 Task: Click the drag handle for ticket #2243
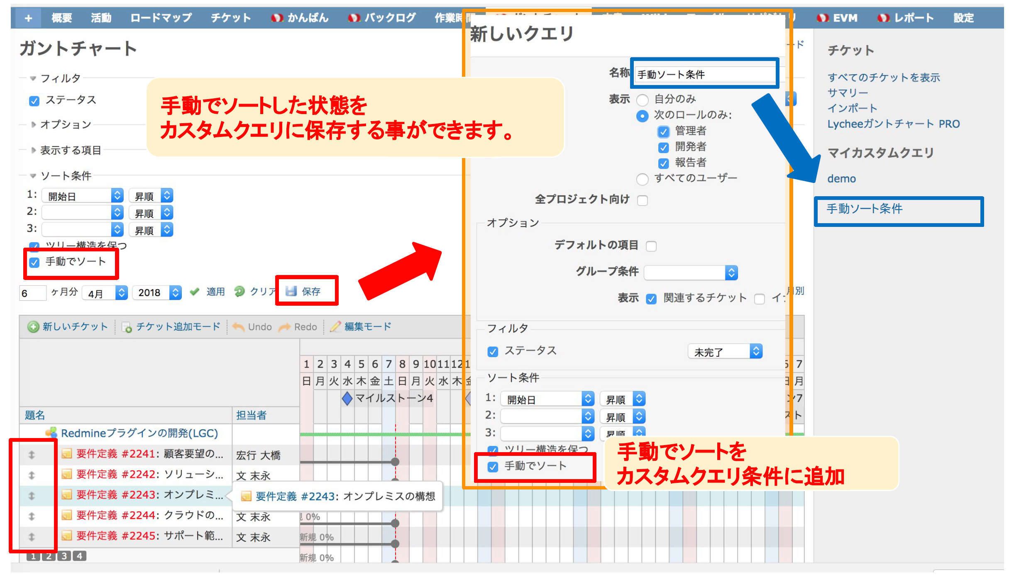pyautogui.click(x=32, y=496)
